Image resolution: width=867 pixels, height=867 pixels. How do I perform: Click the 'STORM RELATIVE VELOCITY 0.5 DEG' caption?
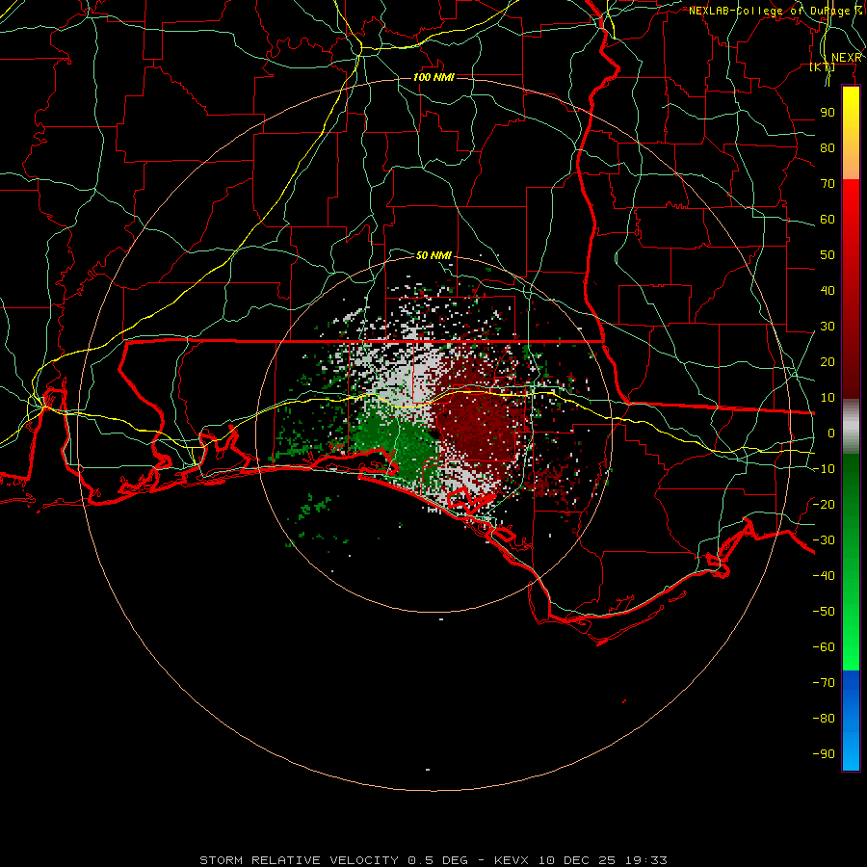(x=333, y=860)
